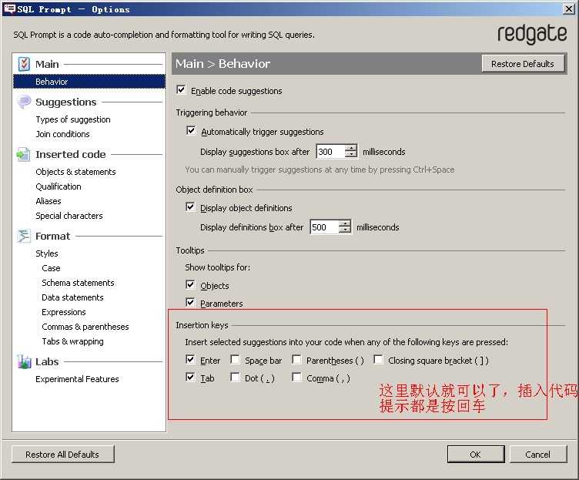Open Special characters page
The height and width of the screenshot is (480, 579).
69,216
